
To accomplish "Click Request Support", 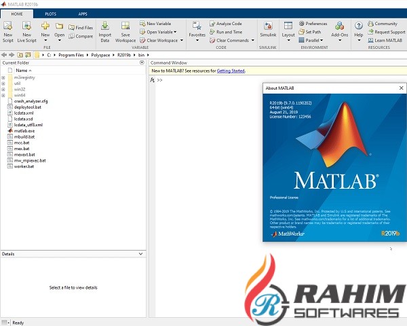I will [x=387, y=32].
